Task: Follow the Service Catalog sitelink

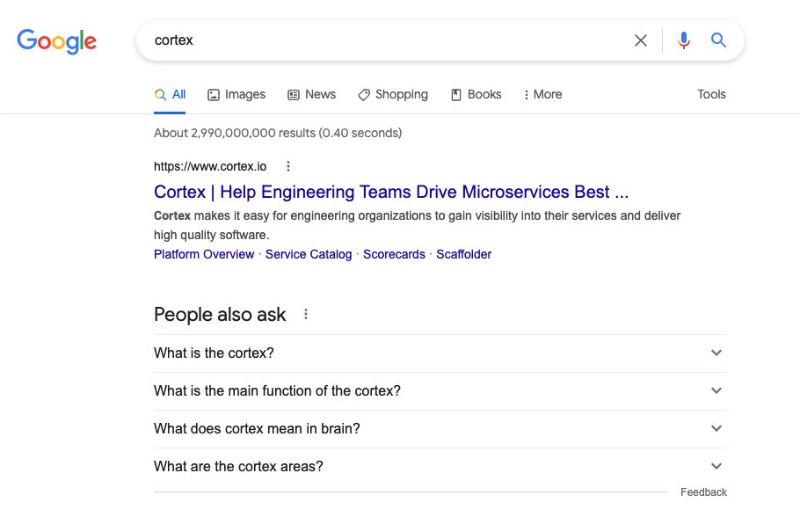Action: point(309,254)
